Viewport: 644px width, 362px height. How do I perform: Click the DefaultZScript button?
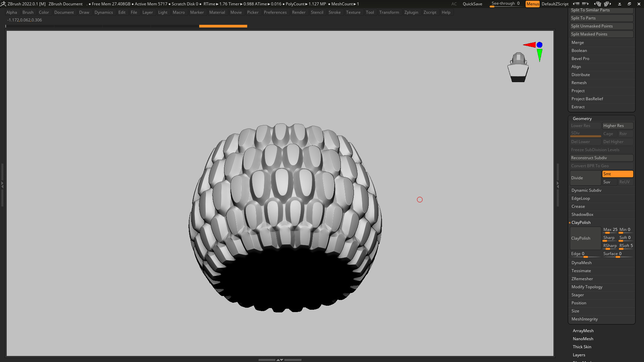pyautogui.click(x=555, y=4)
